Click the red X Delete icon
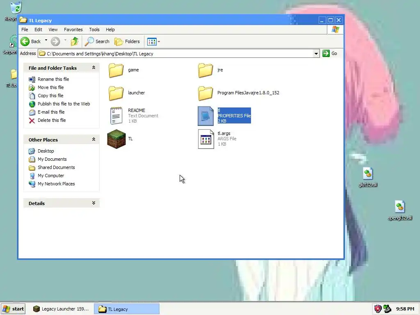The width and height of the screenshot is (420, 315). 32,121
